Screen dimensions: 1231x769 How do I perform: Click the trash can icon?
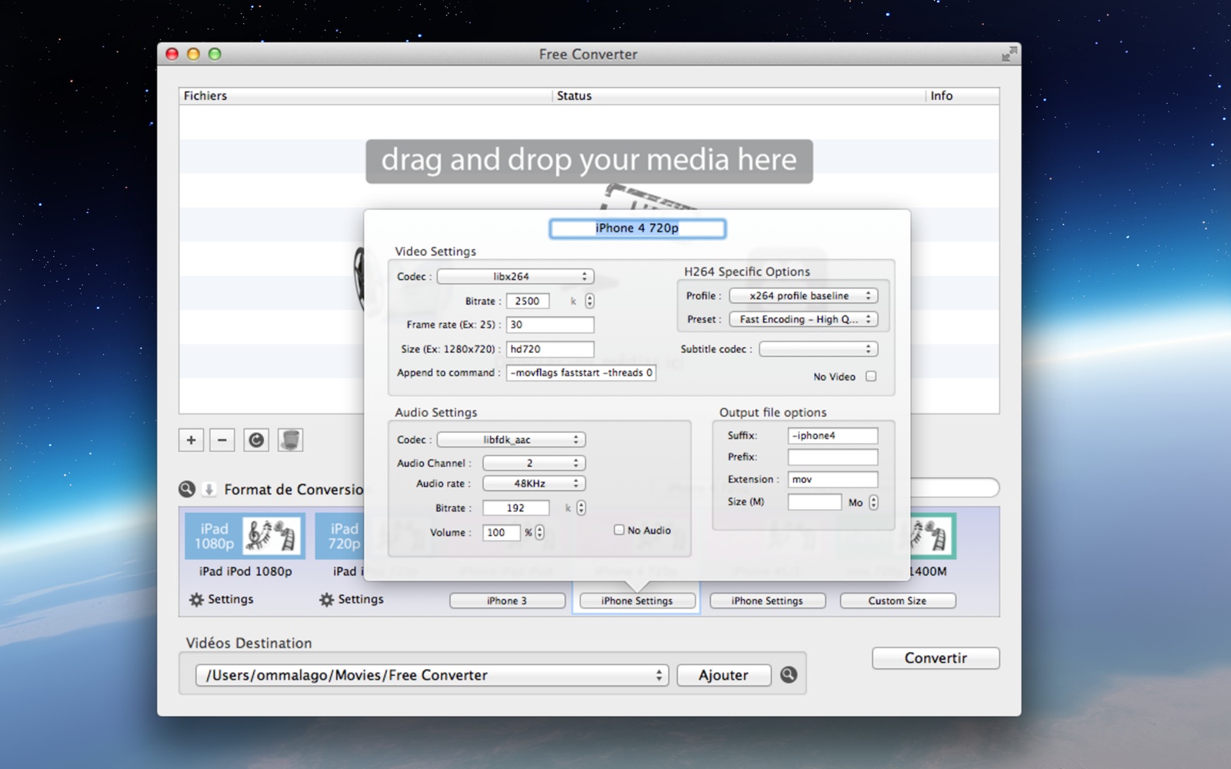tap(290, 440)
